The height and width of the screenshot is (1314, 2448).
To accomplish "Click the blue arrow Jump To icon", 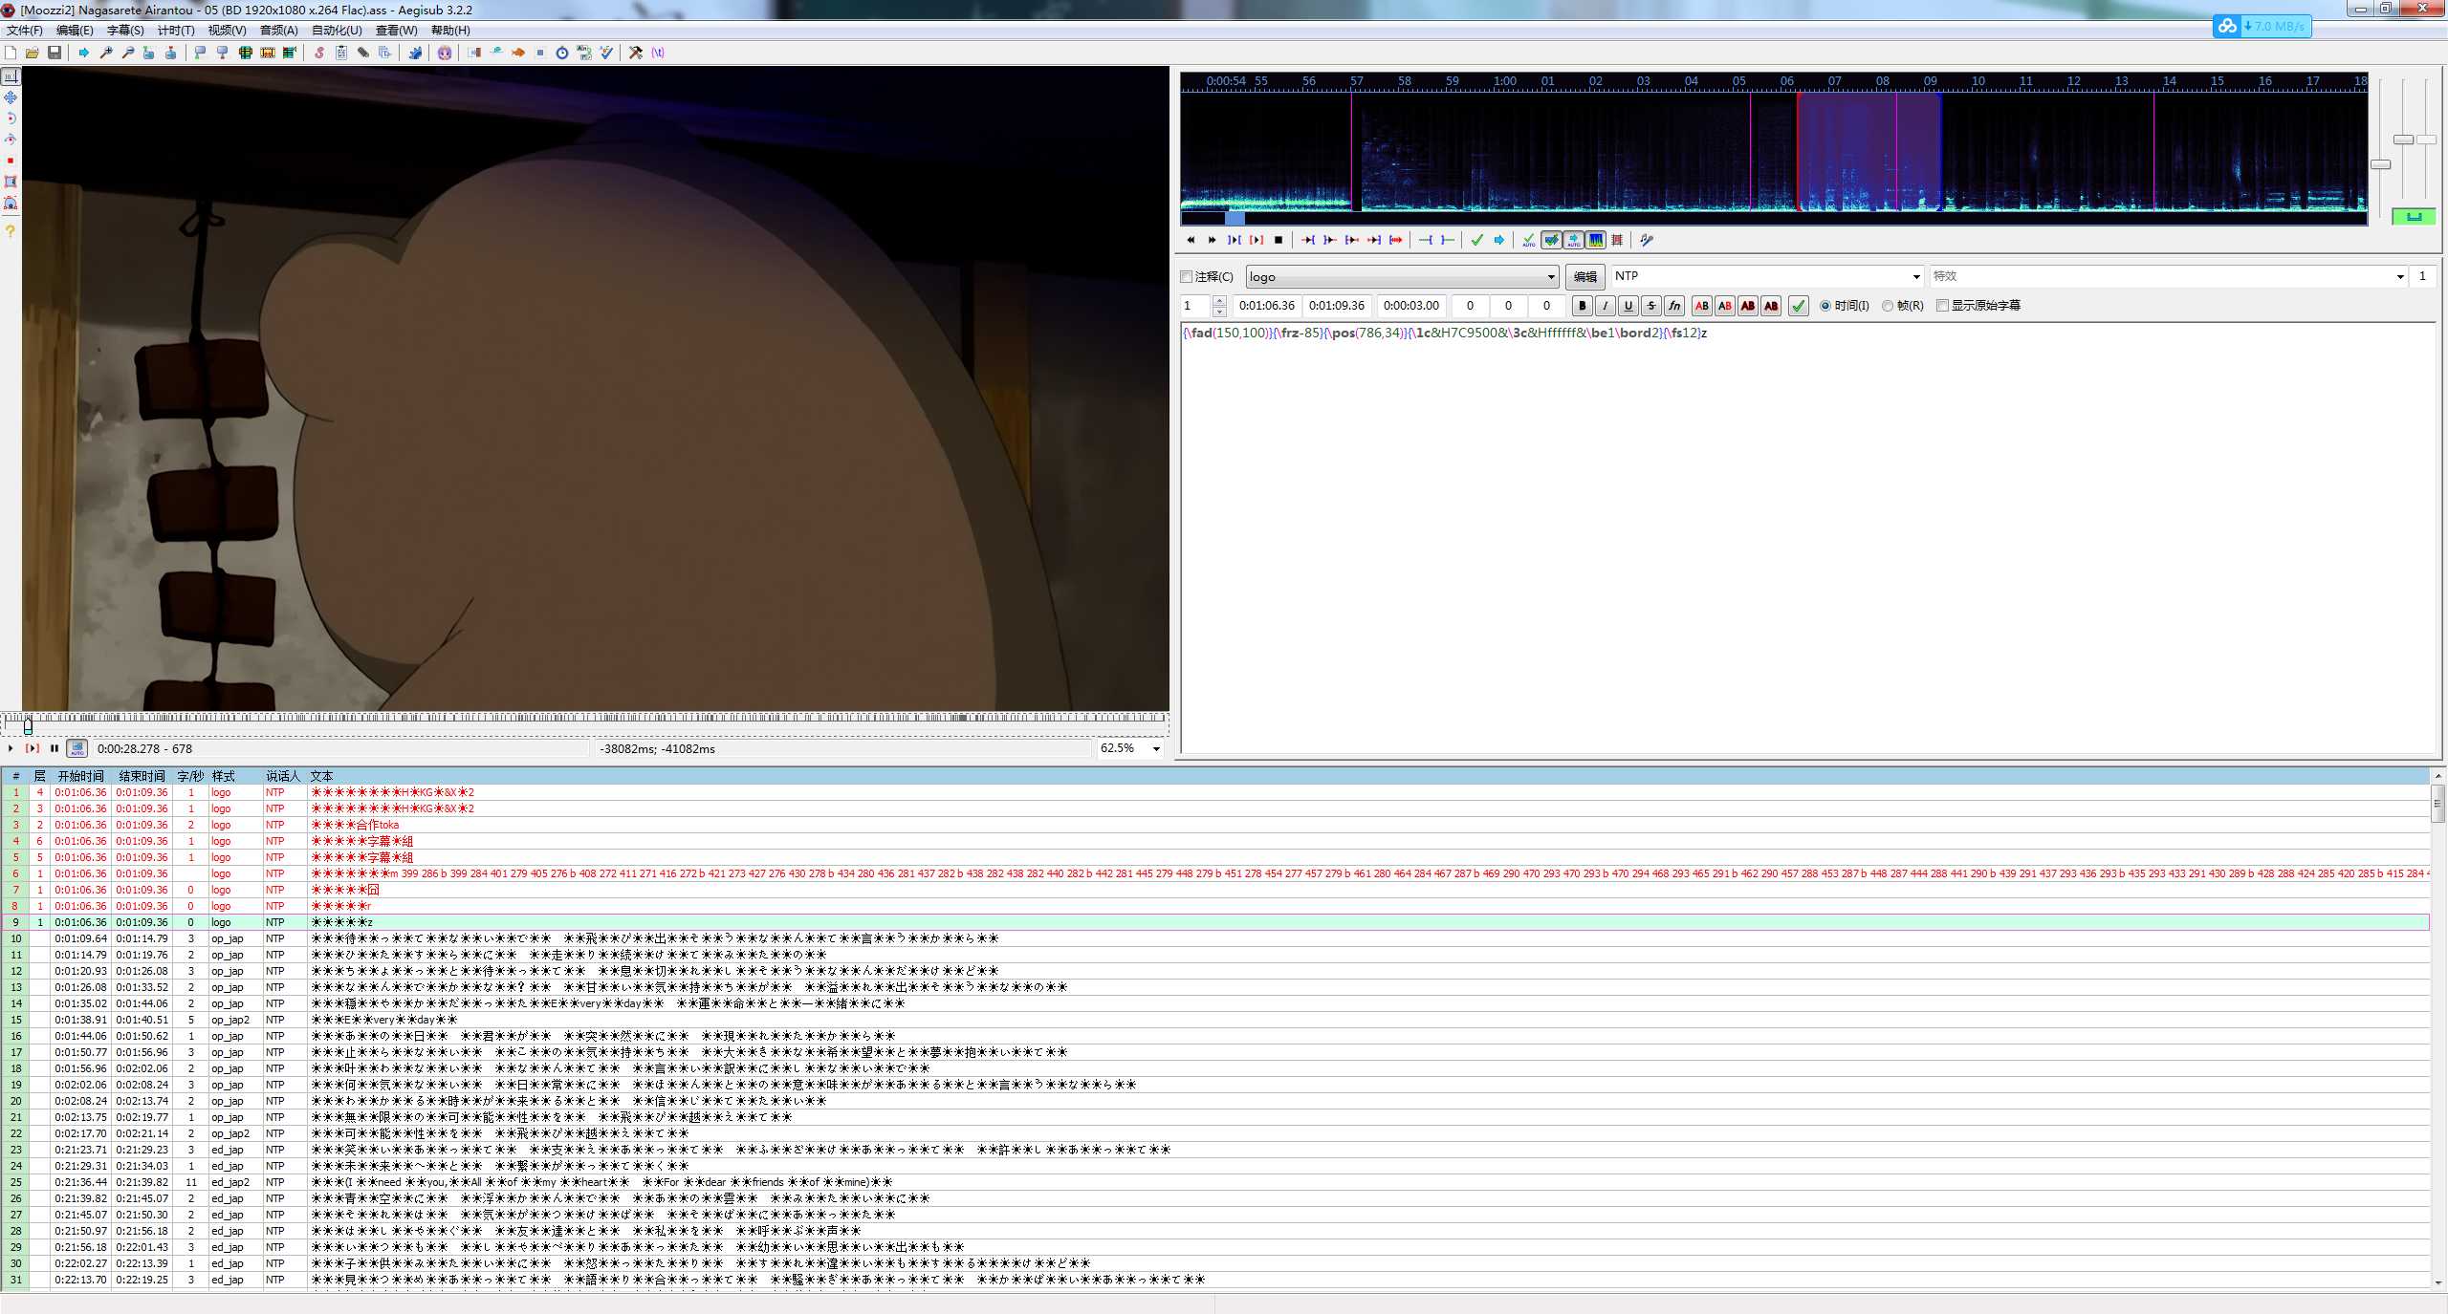I will tap(84, 53).
